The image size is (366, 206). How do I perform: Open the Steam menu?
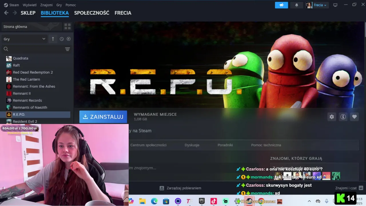click(11, 5)
